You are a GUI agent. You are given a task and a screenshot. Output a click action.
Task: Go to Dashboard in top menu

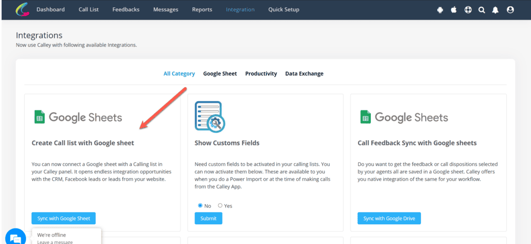point(50,9)
